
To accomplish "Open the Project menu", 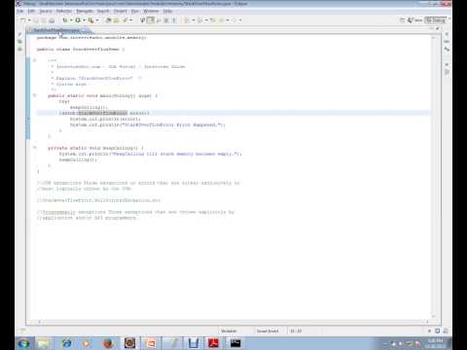I will [121, 11].
